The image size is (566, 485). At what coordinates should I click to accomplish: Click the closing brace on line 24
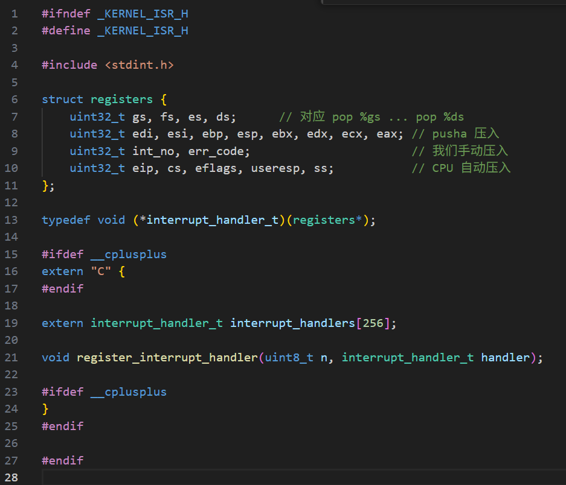pos(45,409)
